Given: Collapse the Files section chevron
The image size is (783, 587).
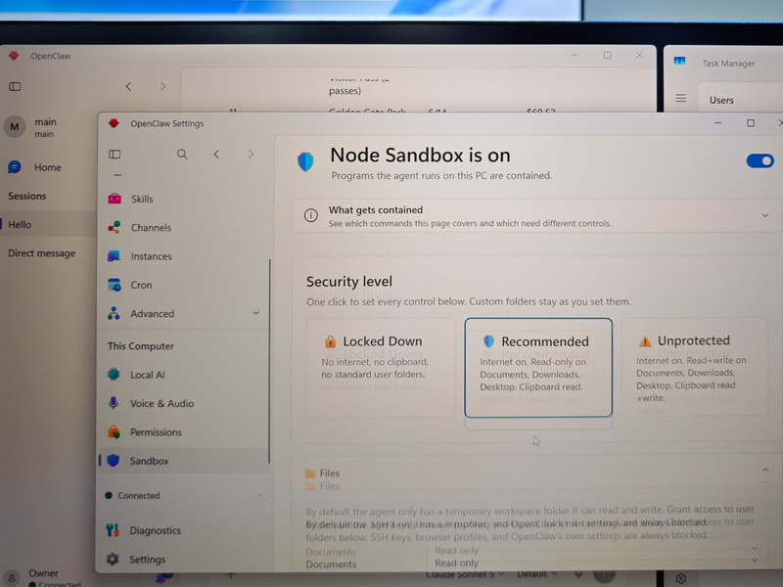Looking at the screenshot, I should (x=765, y=470).
